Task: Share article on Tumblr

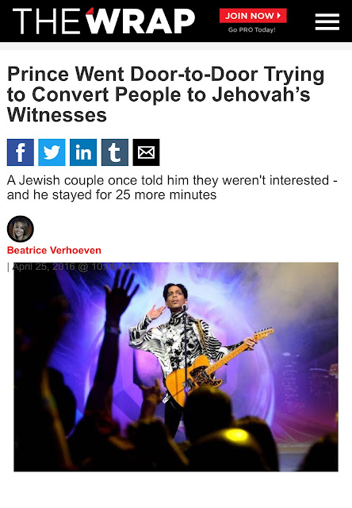Action: click(115, 152)
